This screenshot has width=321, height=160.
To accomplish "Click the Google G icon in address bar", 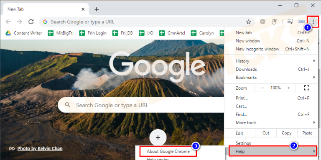I will [x=45, y=22].
